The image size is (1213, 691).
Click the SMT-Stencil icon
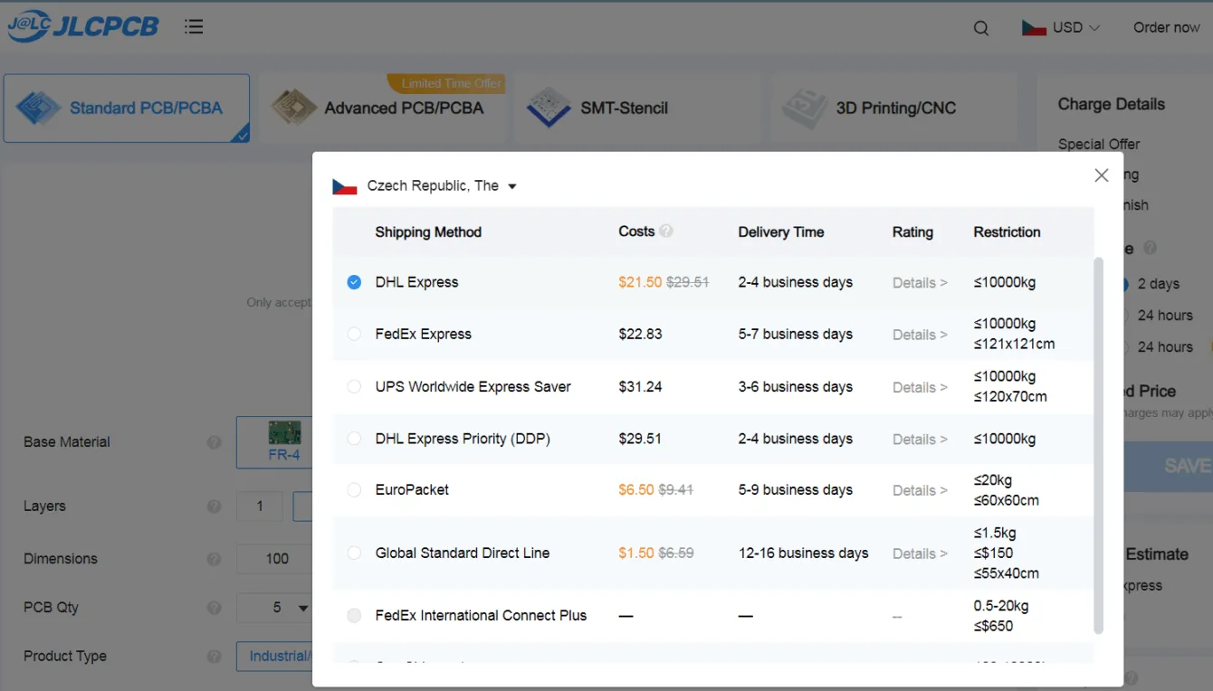point(549,108)
